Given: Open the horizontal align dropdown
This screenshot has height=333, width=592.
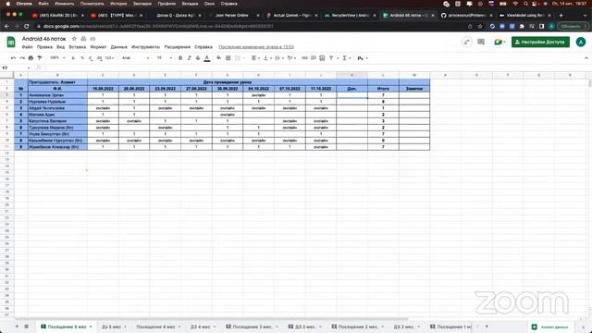Looking at the screenshot, I should click(x=255, y=58).
